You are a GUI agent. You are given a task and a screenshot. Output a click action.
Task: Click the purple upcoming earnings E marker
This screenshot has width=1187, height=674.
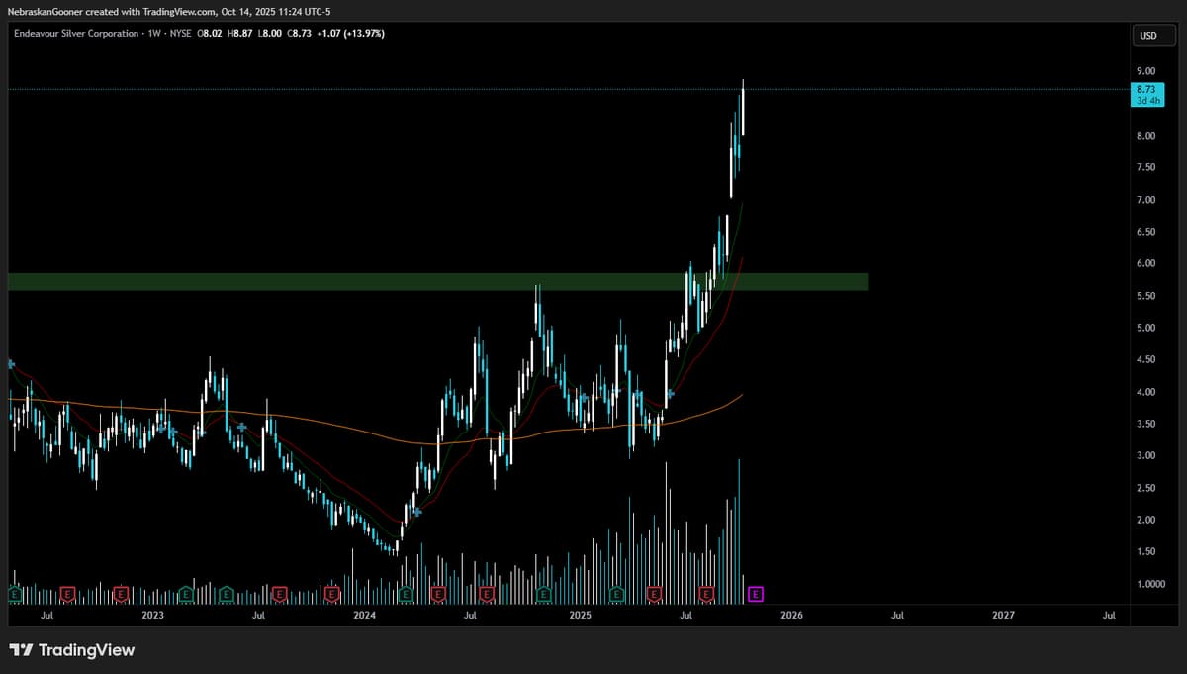click(757, 594)
